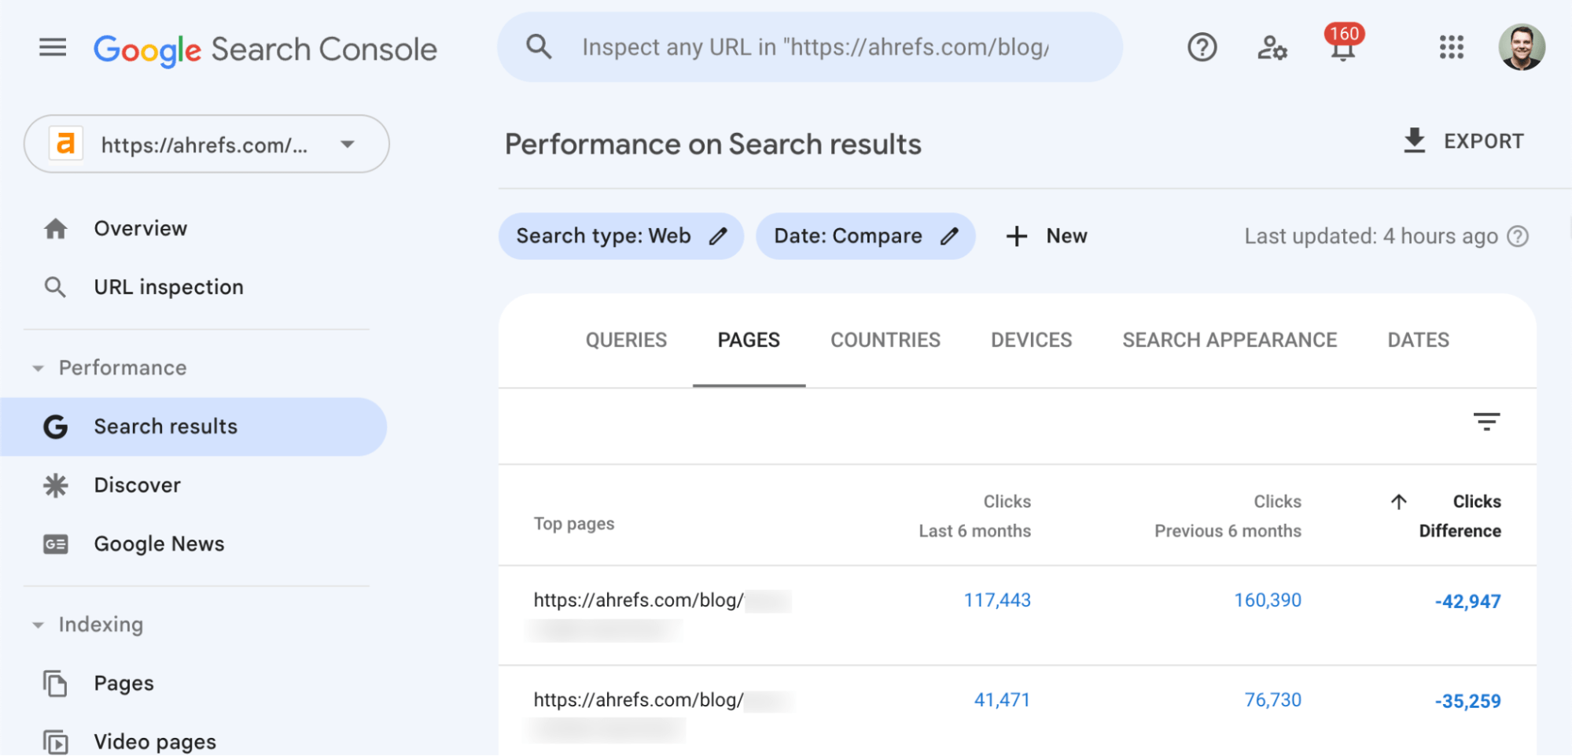Collapse the Indexing section in the sidebar
The height and width of the screenshot is (756, 1572).
point(38,624)
